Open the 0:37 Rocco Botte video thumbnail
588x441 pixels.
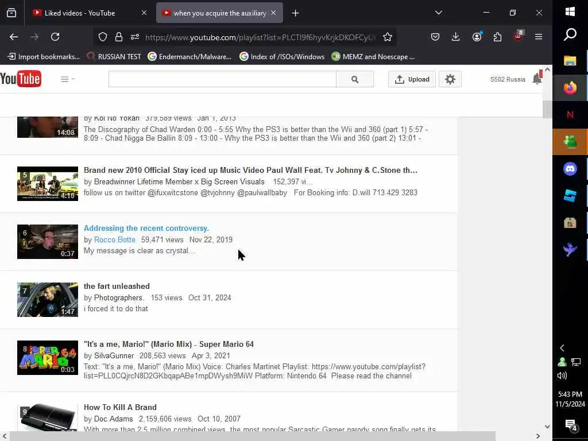coord(48,242)
